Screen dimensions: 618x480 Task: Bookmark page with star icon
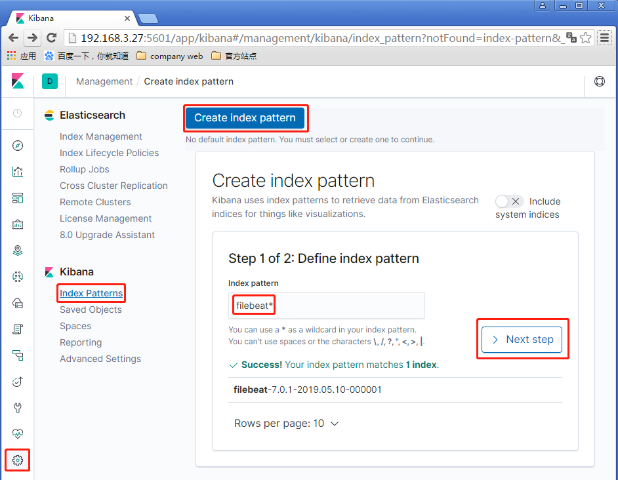586,38
